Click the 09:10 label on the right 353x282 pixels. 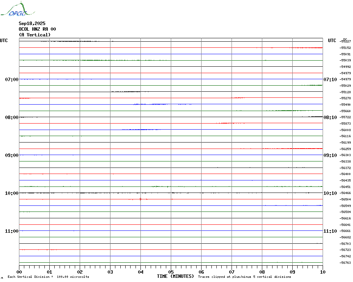(x=330, y=155)
